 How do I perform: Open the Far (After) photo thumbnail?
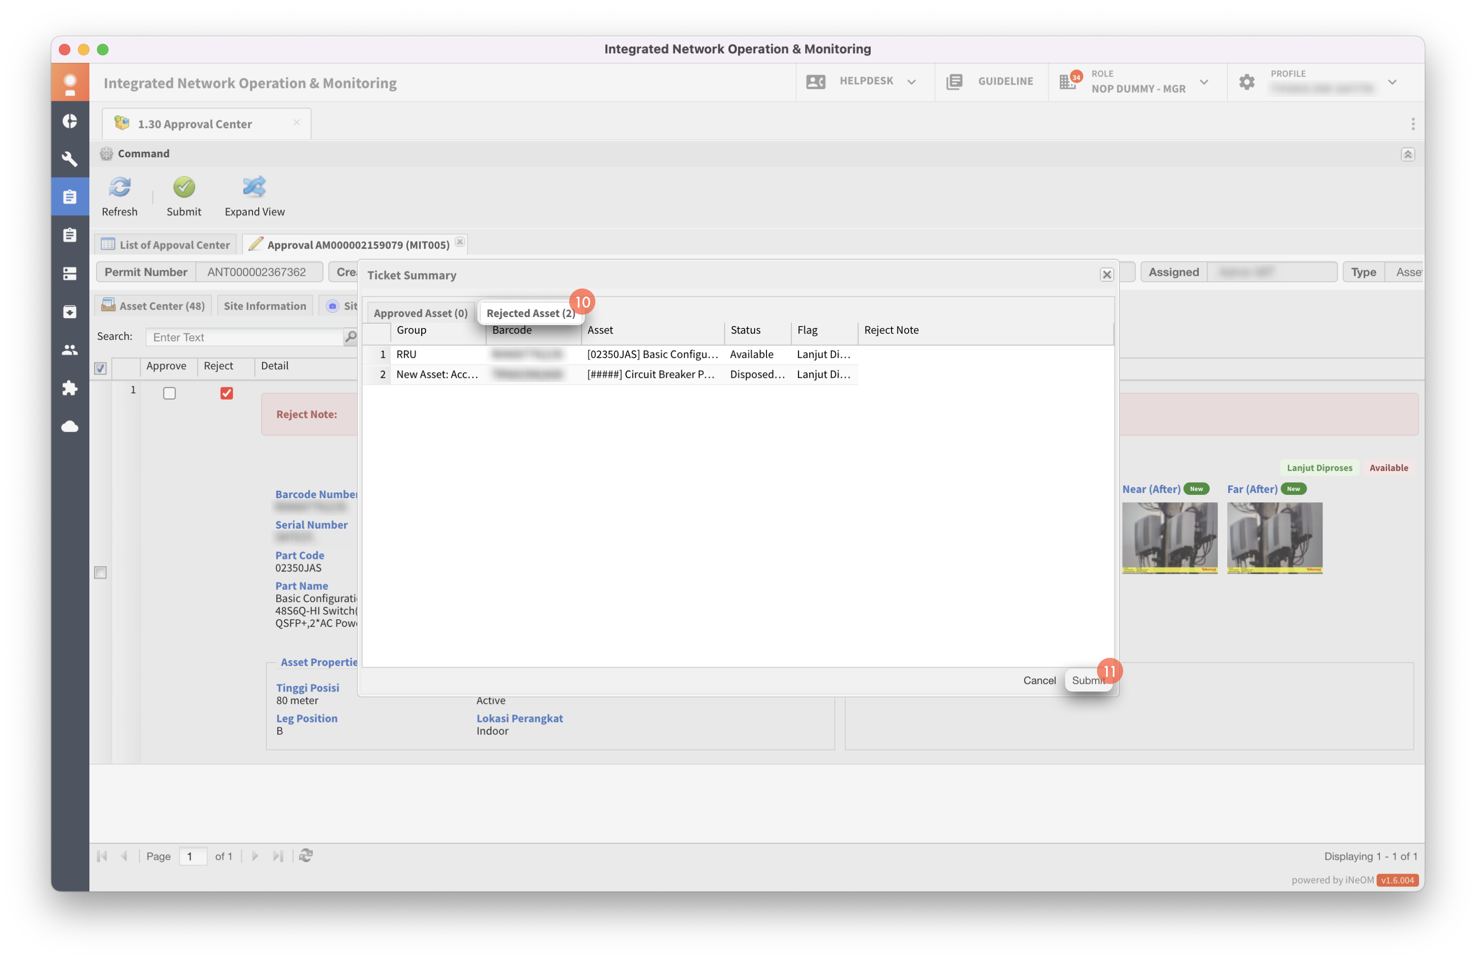tap(1274, 538)
